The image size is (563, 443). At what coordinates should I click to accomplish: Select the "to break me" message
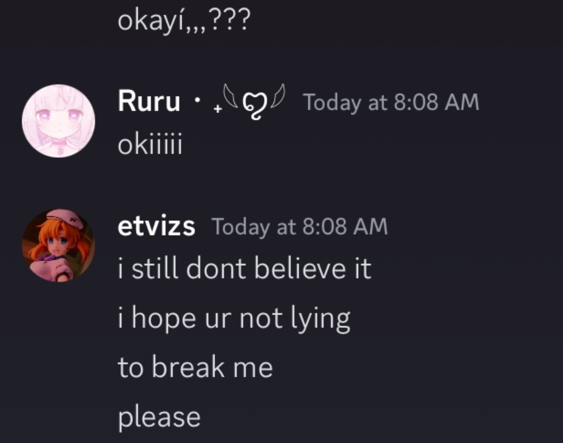(x=195, y=367)
